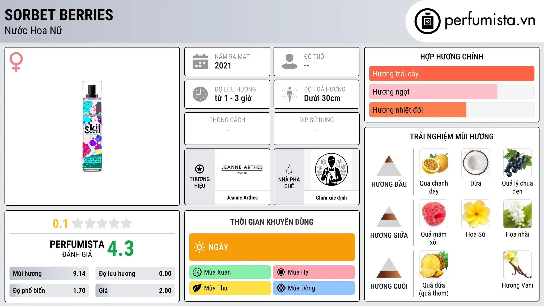The height and width of the screenshot is (306, 544).
Task: Click the perfumer illustration above Chưa xác định
Action: (331, 169)
